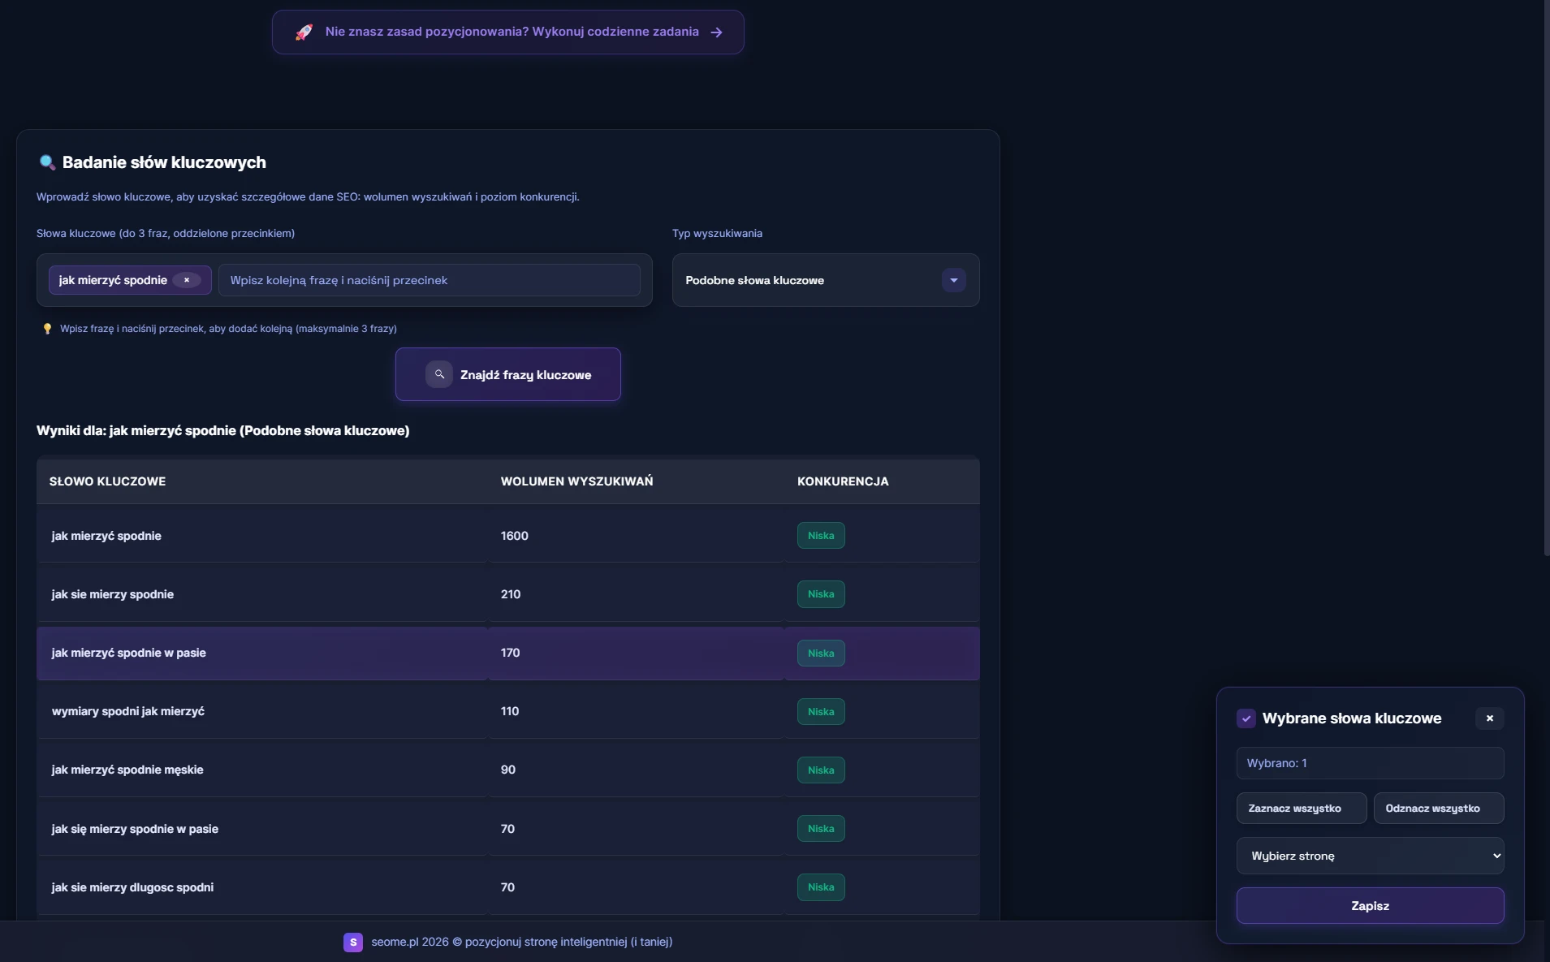Remove the 'jak mierzyć spodnie' tag

click(x=187, y=280)
